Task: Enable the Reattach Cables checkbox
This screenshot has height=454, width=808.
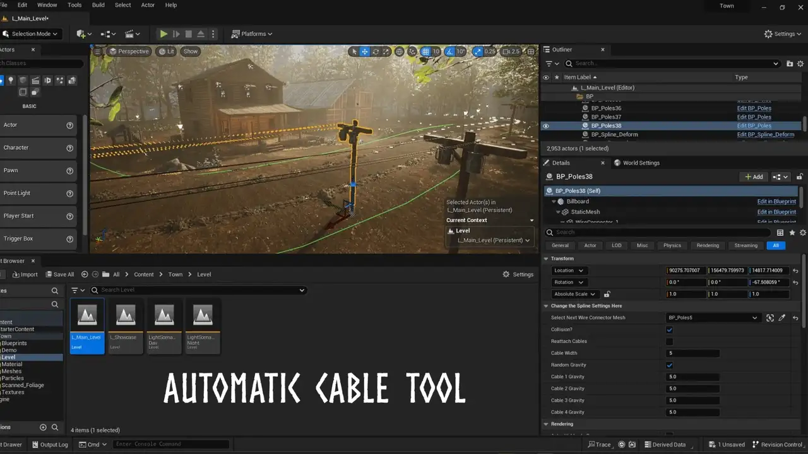Action: [670, 342]
